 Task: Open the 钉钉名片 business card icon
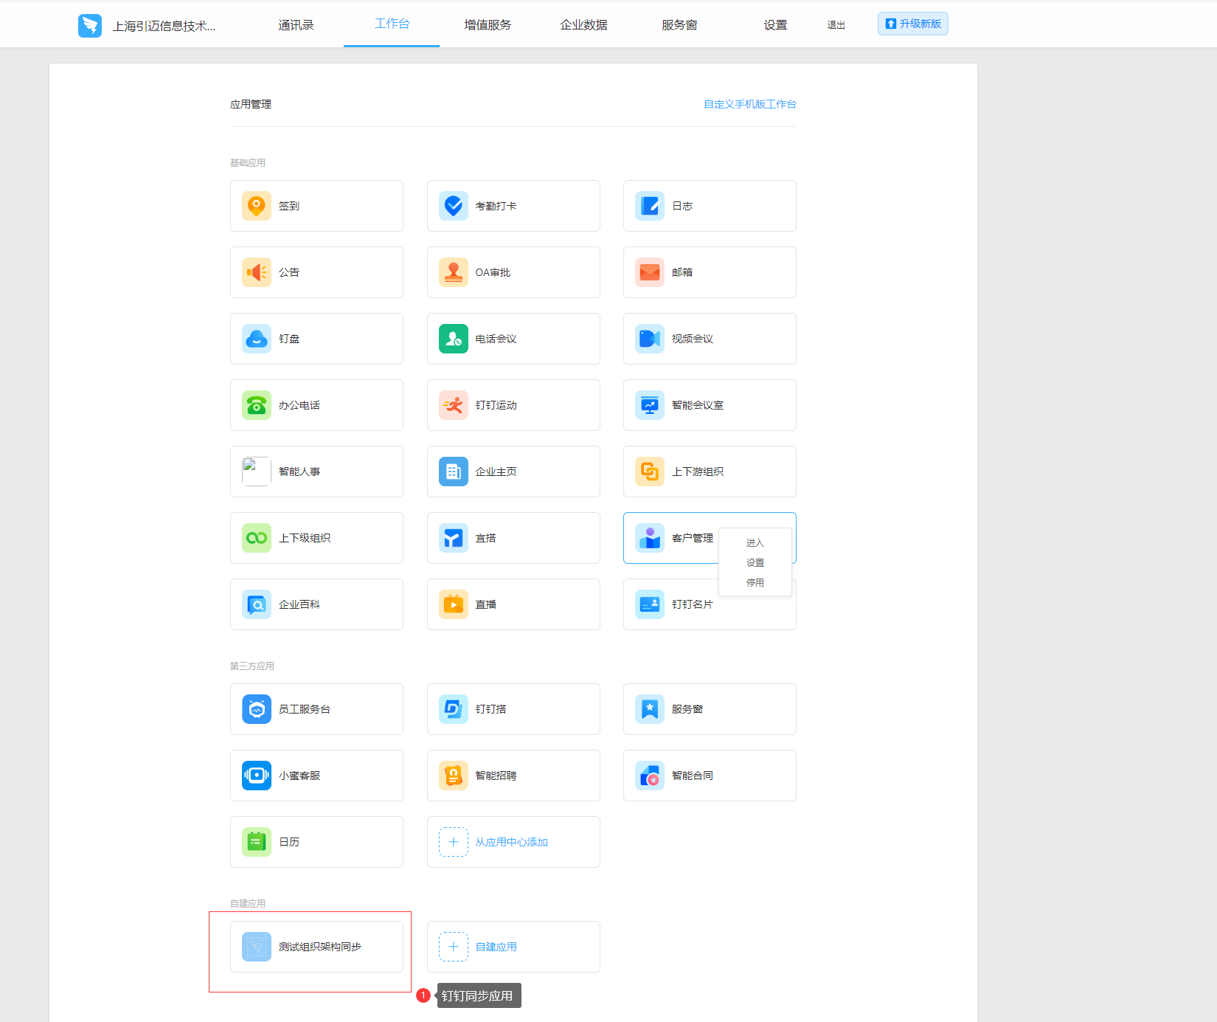coord(650,604)
